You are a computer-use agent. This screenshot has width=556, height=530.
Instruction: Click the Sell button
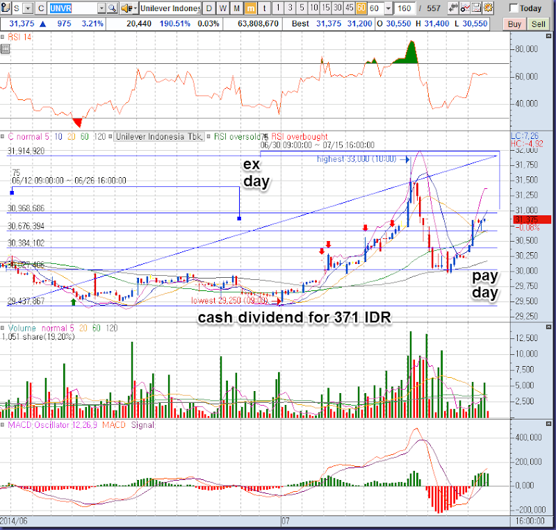pyautogui.click(x=538, y=24)
